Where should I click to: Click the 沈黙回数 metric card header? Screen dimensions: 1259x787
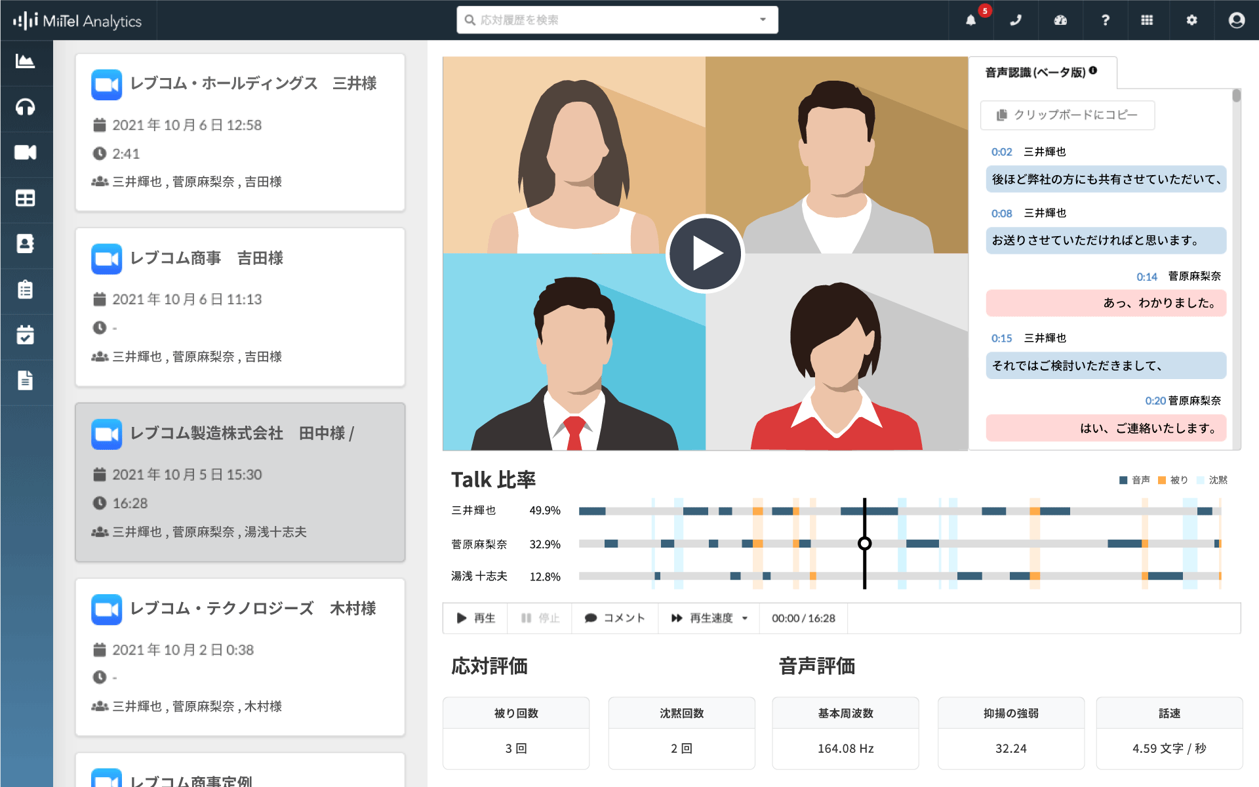[681, 713]
